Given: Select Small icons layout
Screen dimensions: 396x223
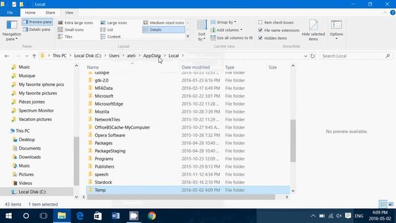Looking at the screenshot, I should [x=71, y=30].
